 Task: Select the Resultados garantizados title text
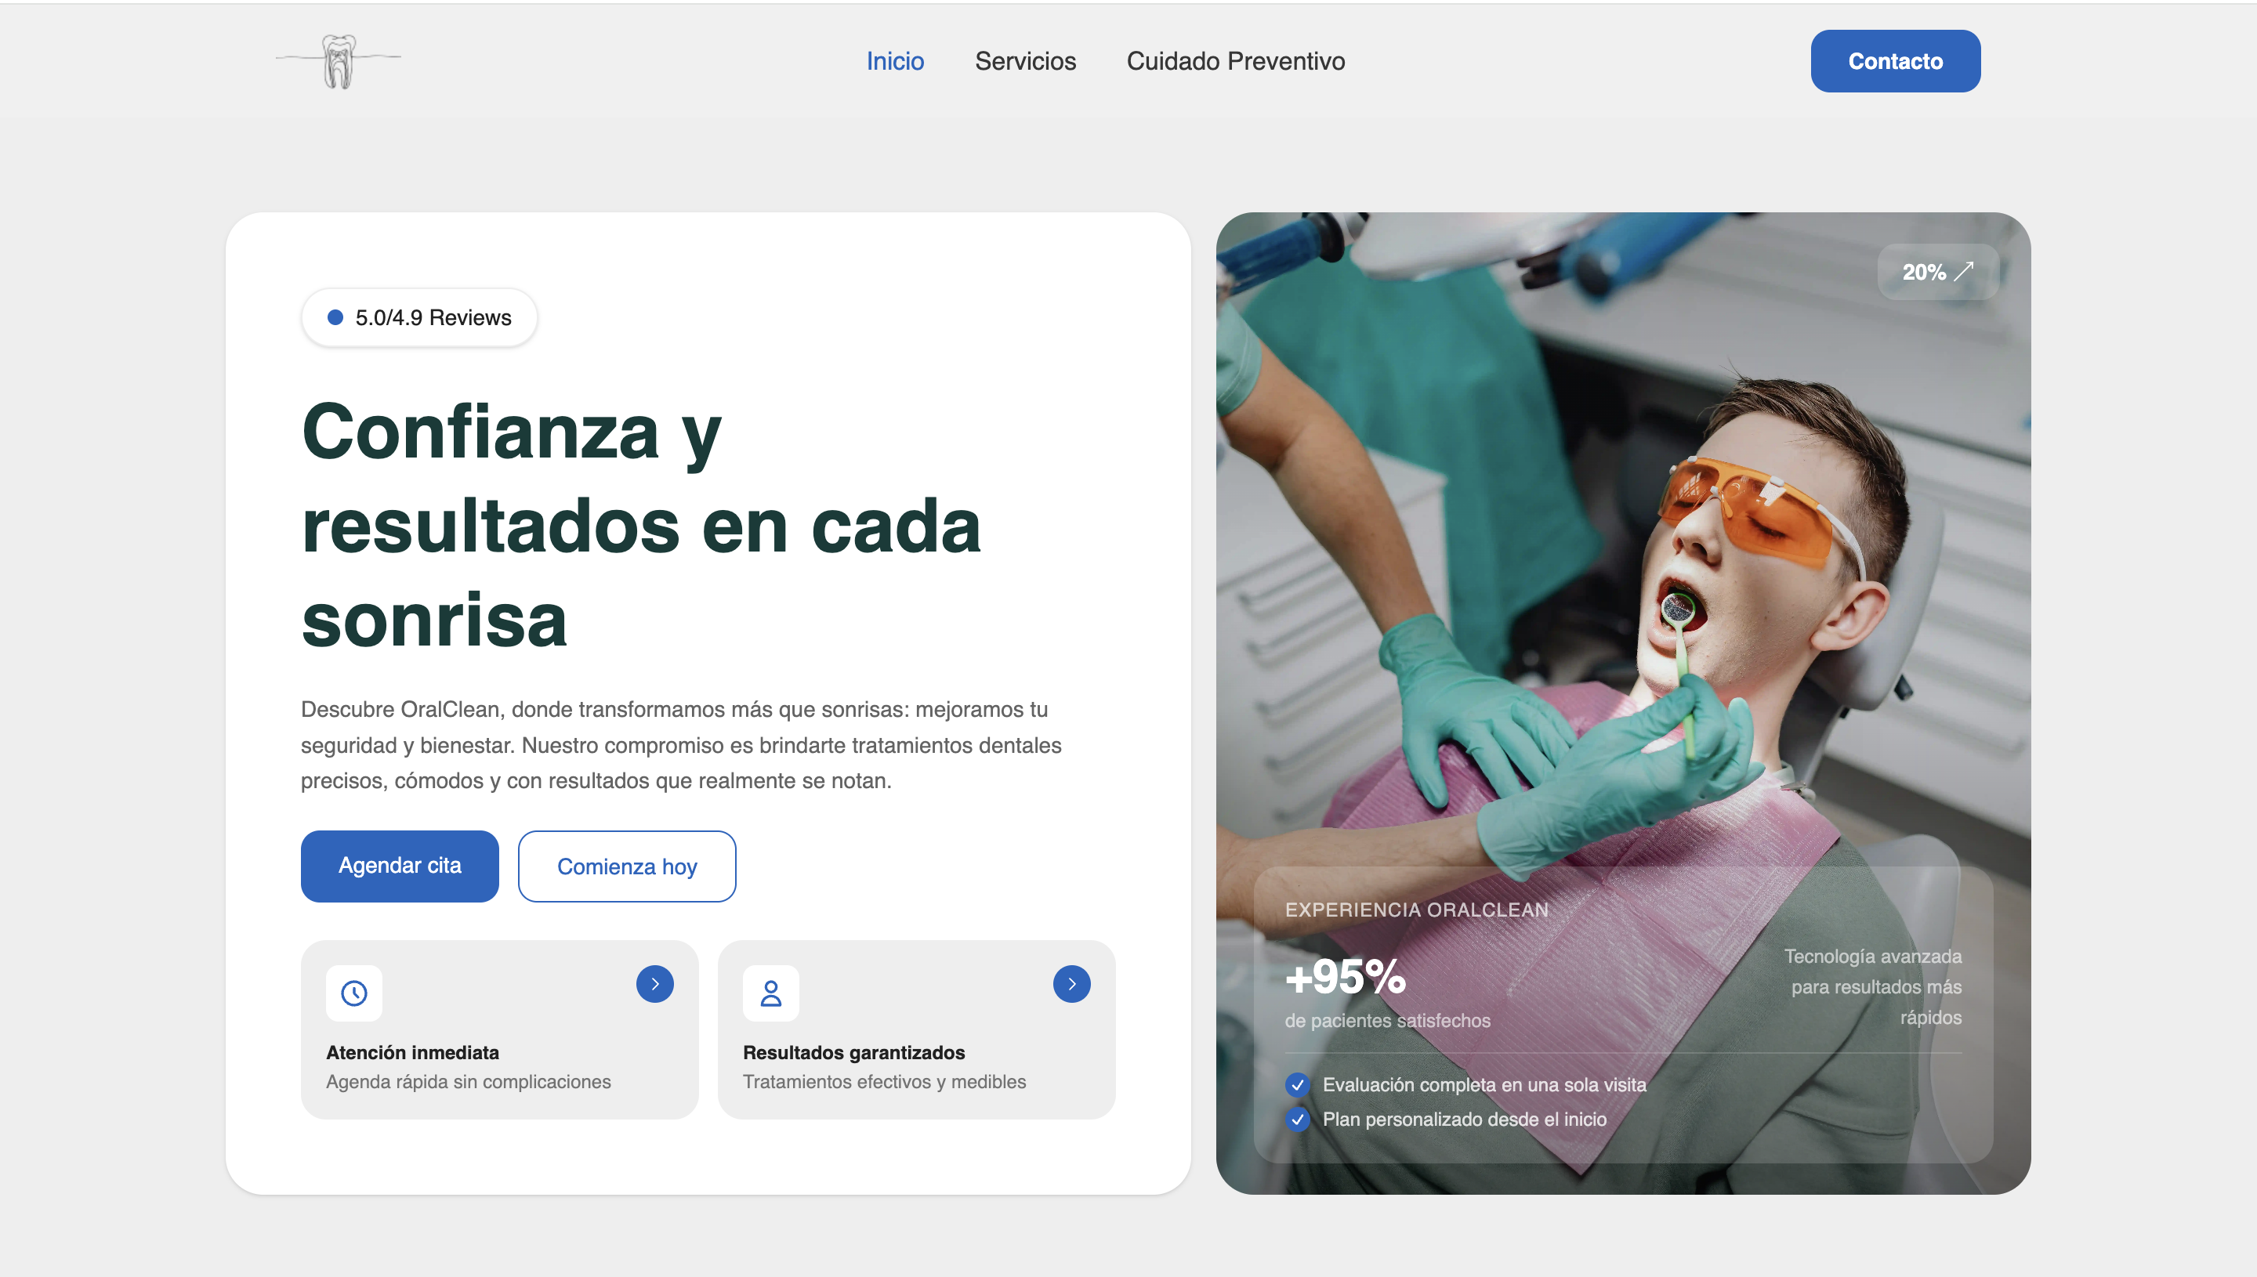[853, 1052]
